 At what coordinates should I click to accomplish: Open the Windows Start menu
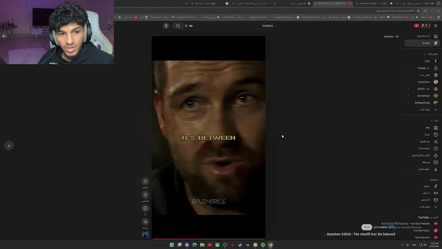(172, 245)
